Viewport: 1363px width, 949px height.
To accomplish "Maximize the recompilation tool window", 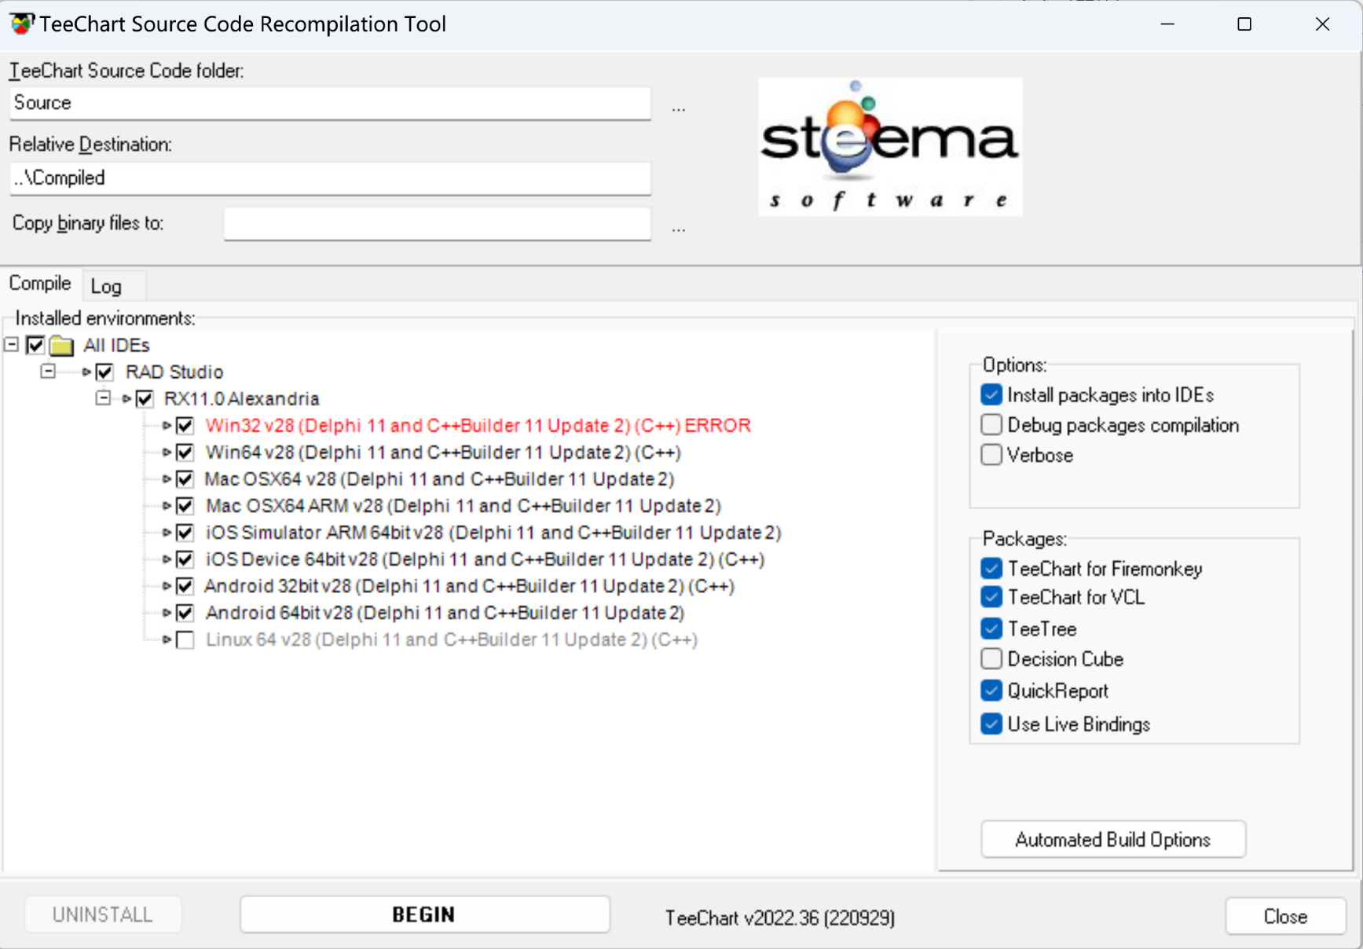I will [1244, 24].
